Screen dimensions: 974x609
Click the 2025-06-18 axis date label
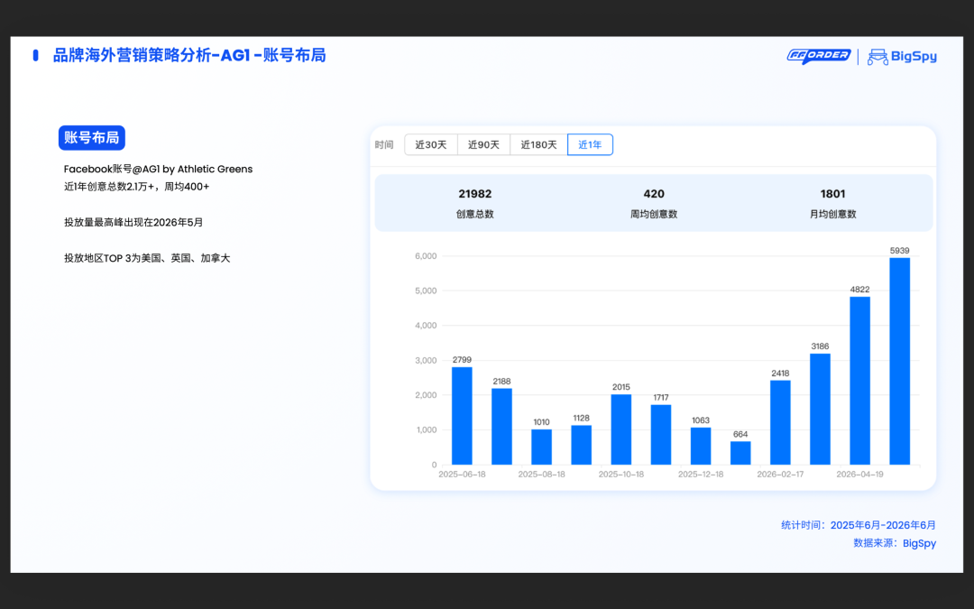462,475
